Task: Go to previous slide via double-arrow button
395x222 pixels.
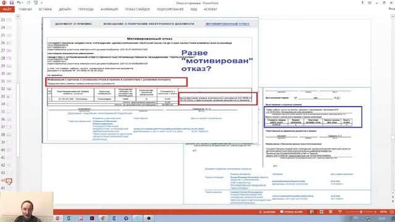Action: tap(393, 197)
